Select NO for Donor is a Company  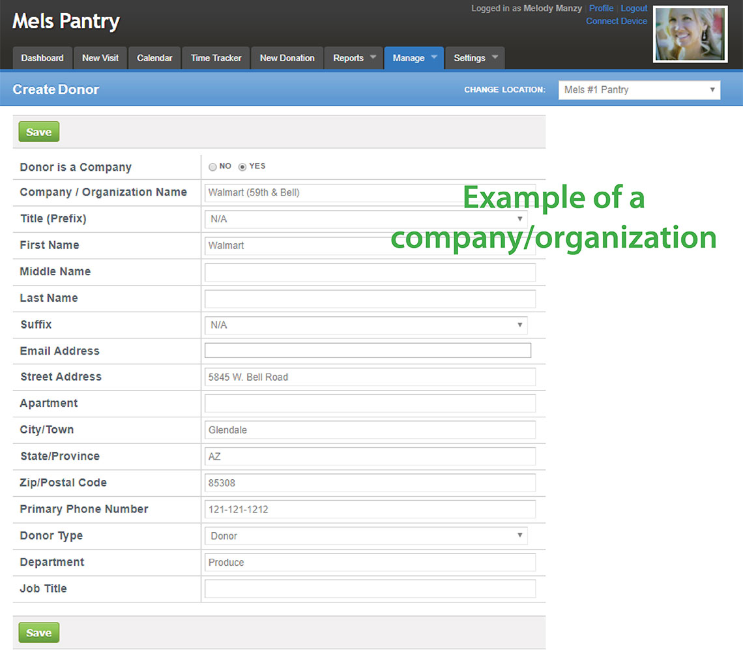point(212,166)
